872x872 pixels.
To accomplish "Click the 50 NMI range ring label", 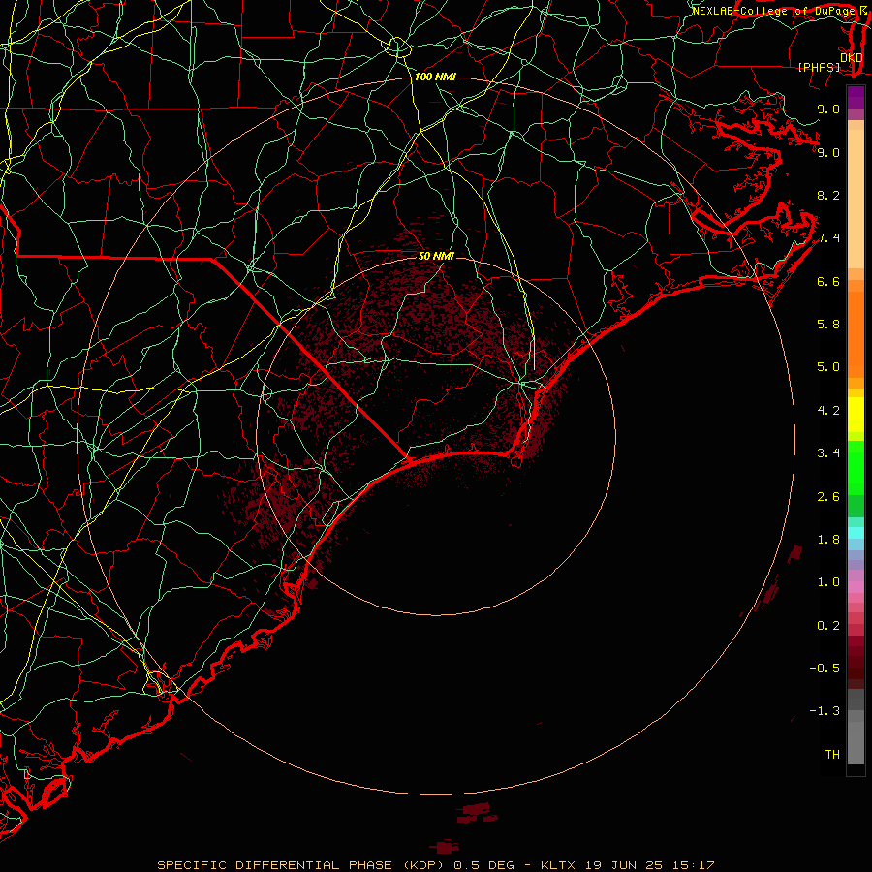I will point(436,256).
